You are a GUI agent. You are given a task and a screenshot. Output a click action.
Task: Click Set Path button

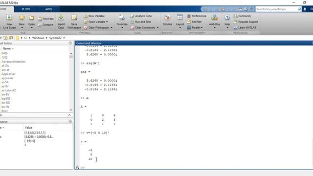[194, 22]
